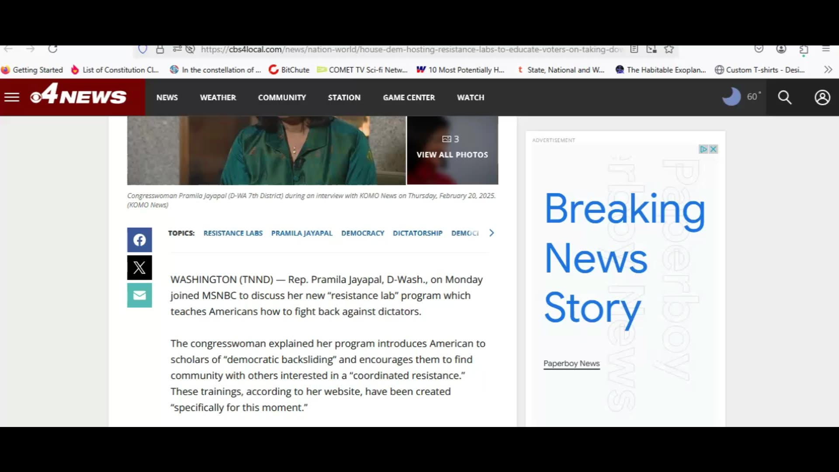Close the advertisement with X button
The image size is (839, 472).
pyautogui.click(x=713, y=149)
